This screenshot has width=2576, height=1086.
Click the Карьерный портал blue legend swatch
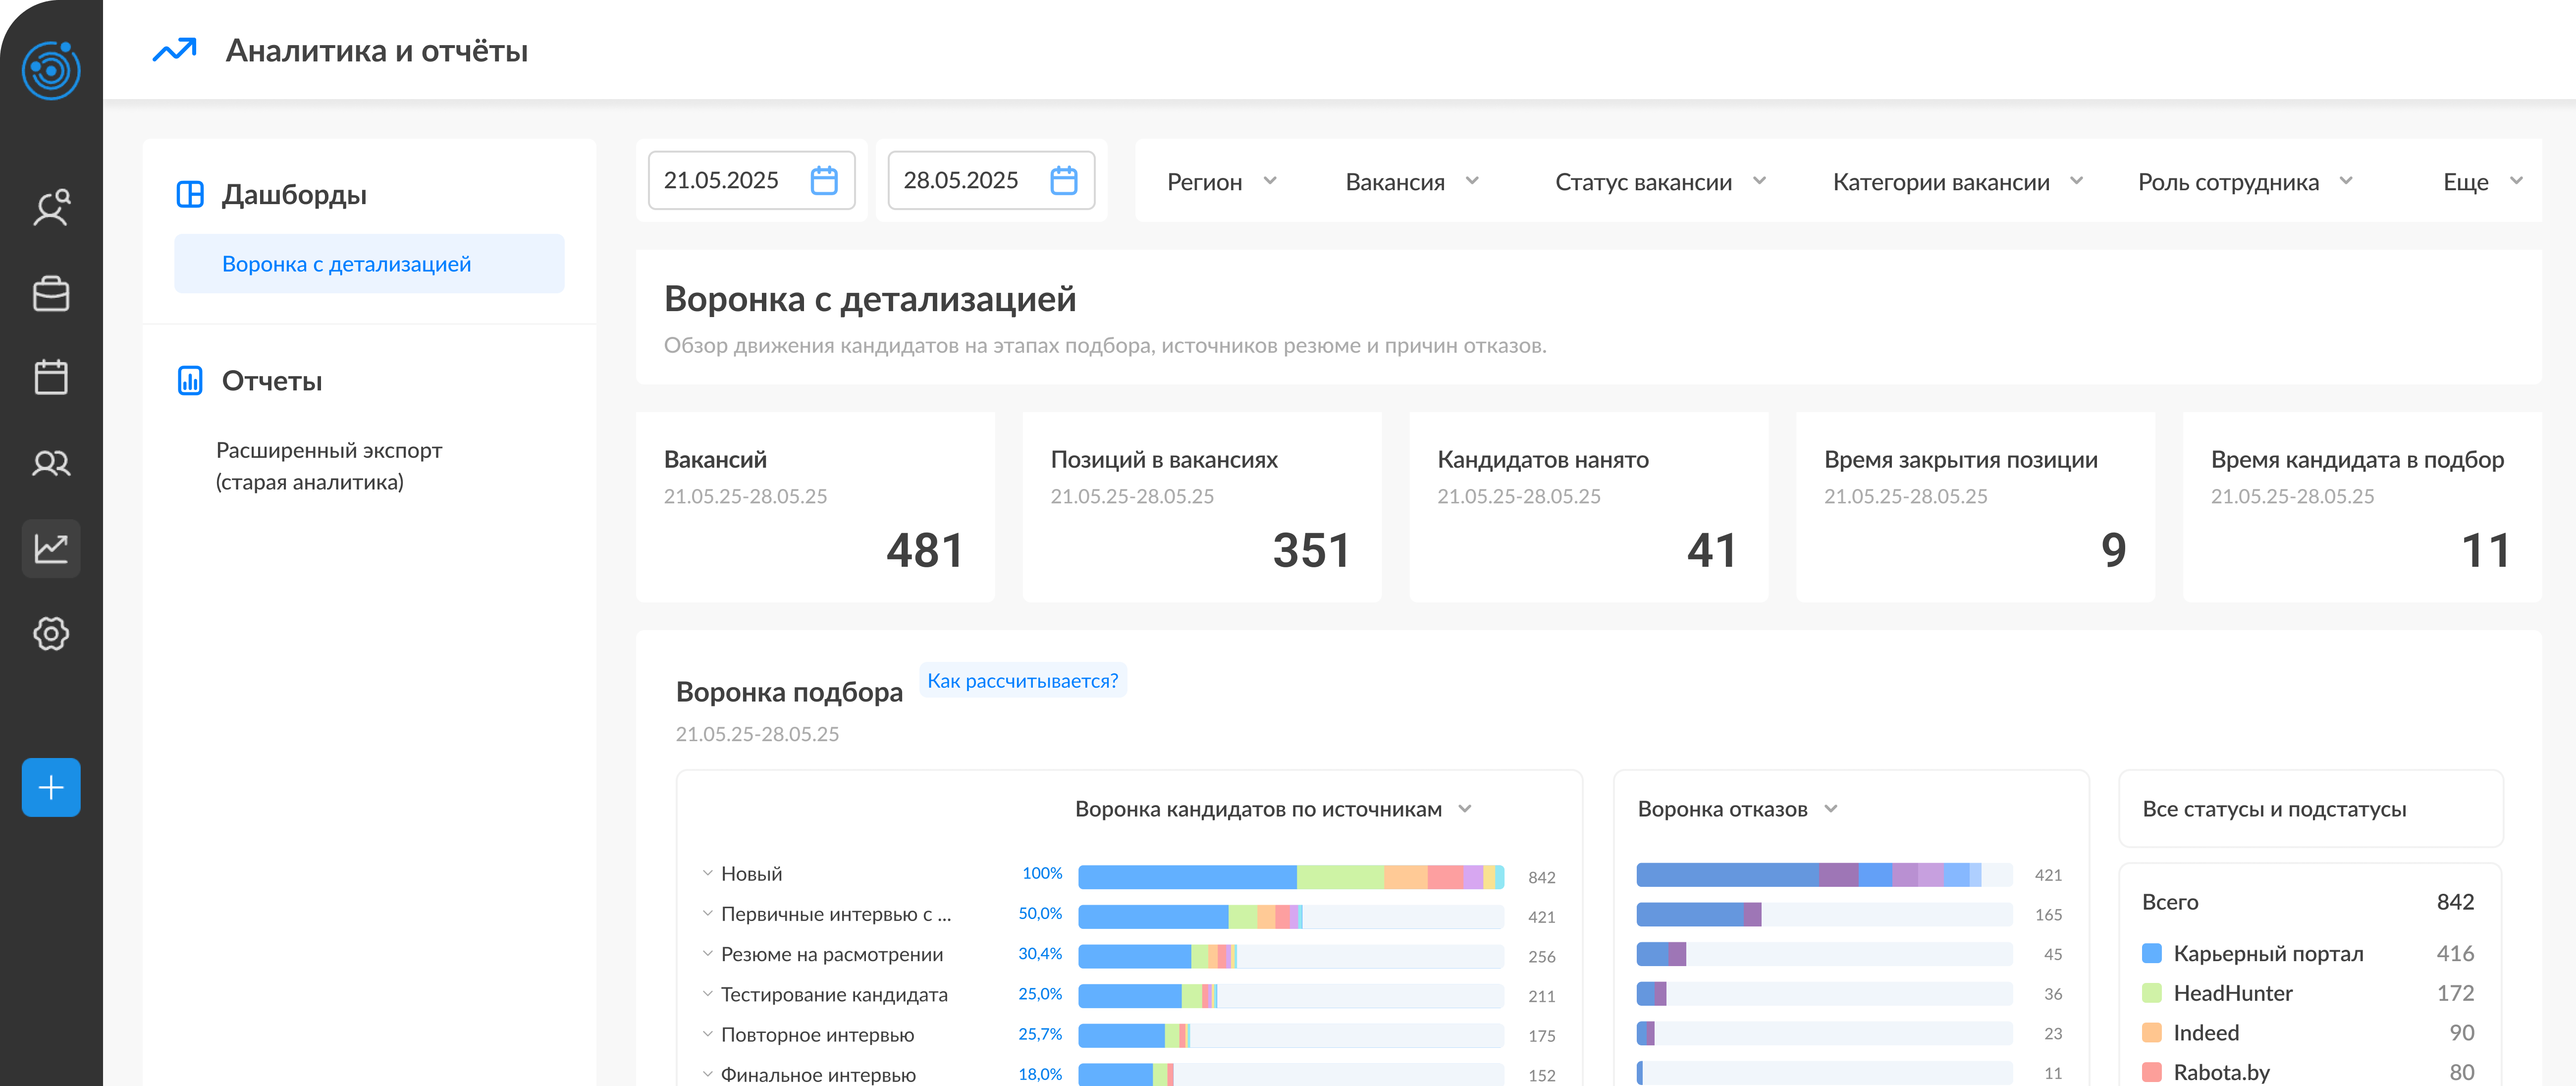[2152, 953]
